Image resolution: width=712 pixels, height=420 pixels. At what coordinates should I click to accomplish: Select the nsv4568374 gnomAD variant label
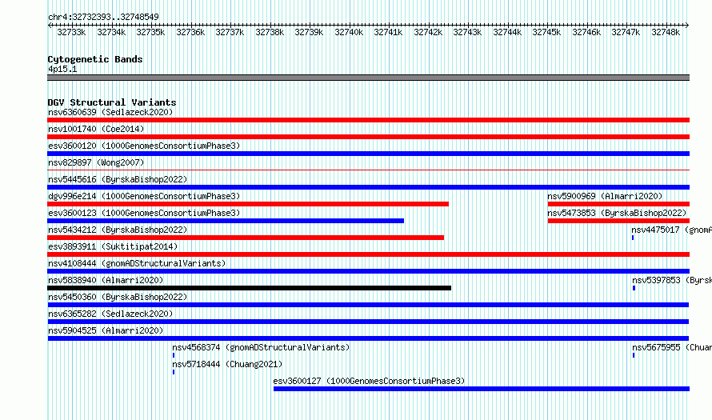point(261,347)
